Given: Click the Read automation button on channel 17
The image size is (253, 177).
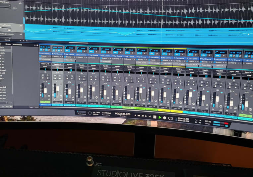Looking at the screenshot, I should coord(245,116).
